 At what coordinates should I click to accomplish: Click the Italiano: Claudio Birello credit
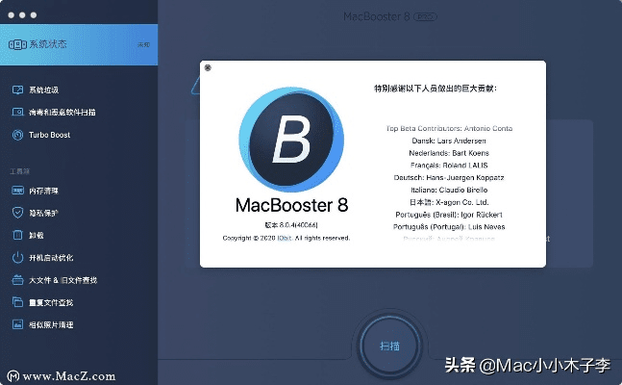(449, 190)
